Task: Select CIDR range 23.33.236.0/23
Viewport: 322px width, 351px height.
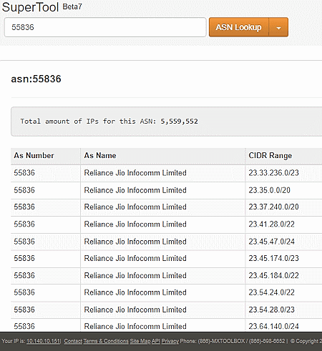Action: (x=273, y=173)
